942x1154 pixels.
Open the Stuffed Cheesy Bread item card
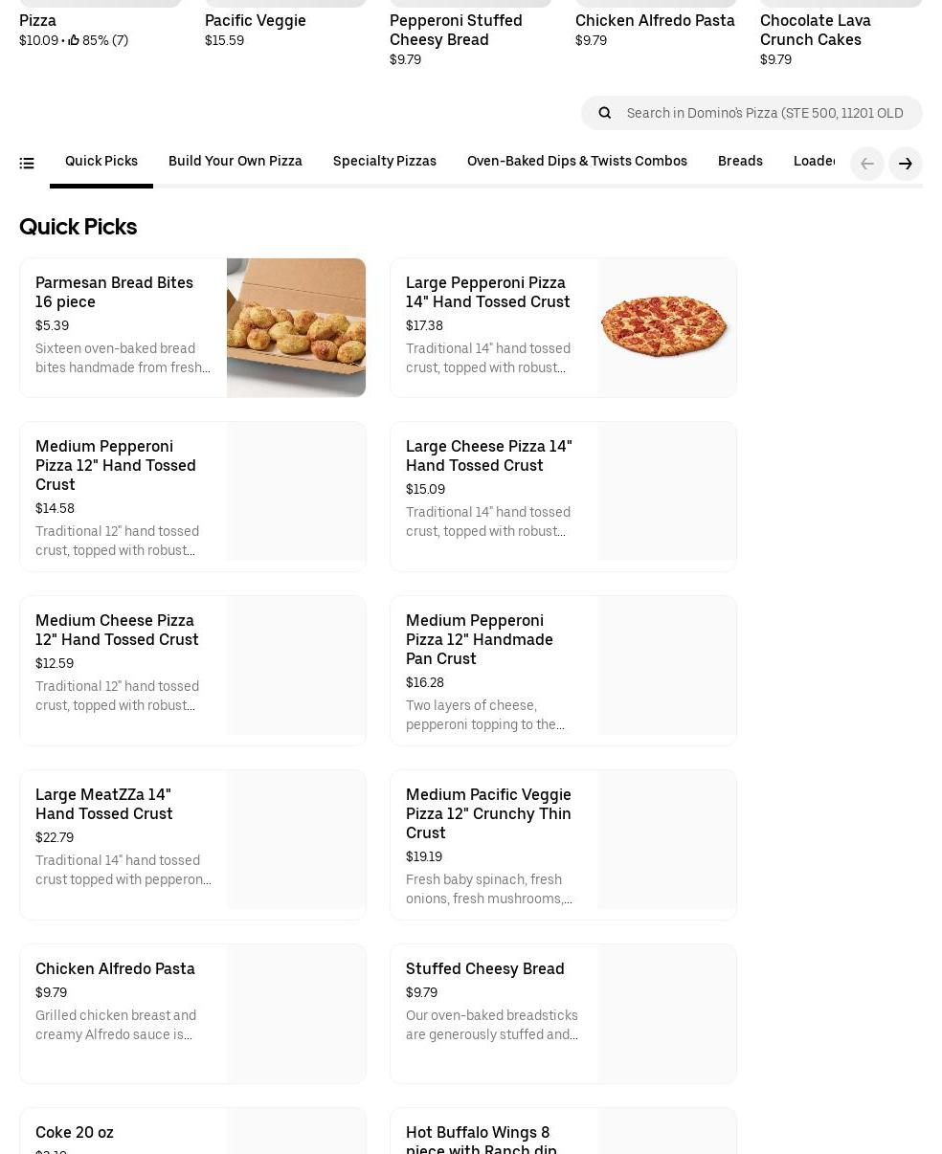coord(485,968)
